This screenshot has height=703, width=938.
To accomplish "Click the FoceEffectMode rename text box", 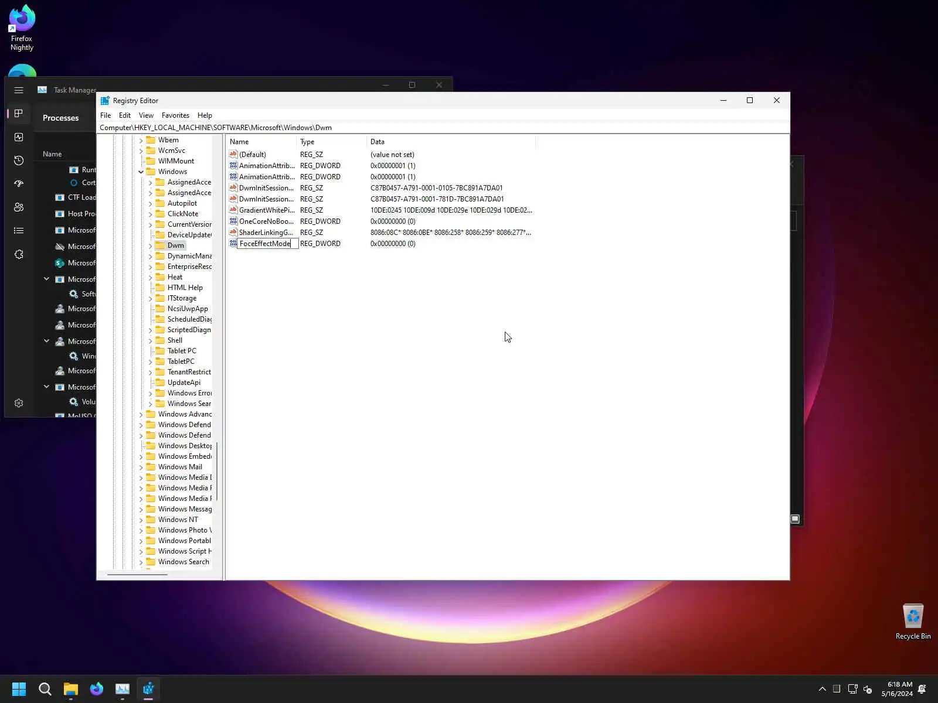I will click(x=267, y=244).
